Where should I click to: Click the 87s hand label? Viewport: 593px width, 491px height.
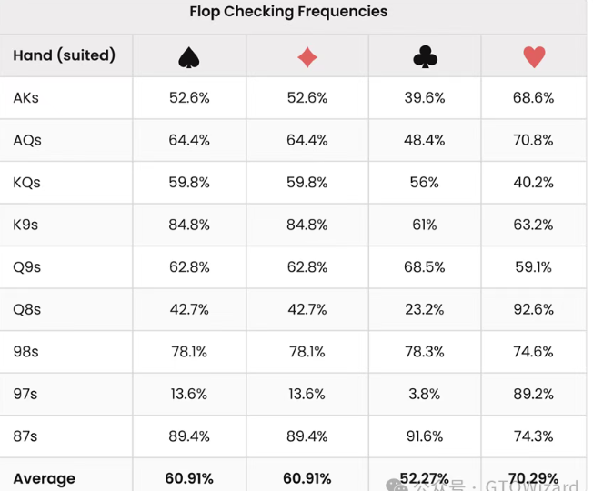25,436
